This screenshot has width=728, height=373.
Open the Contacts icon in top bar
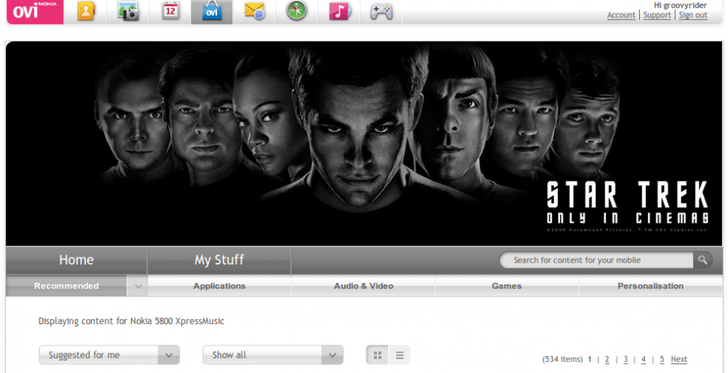point(85,12)
